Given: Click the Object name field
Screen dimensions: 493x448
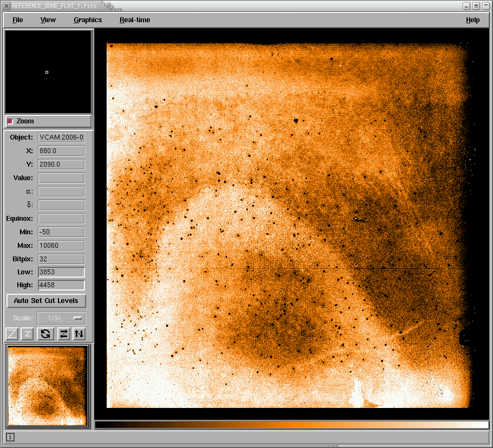Looking at the screenshot, I should click(x=61, y=137).
